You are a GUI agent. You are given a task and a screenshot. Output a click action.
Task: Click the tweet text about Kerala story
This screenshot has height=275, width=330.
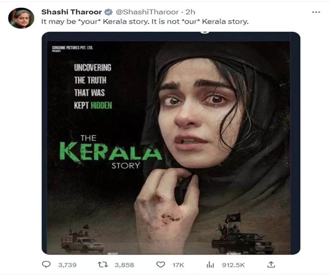pos(145,22)
